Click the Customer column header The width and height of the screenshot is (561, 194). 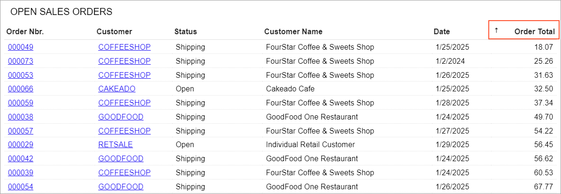(x=114, y=32)
